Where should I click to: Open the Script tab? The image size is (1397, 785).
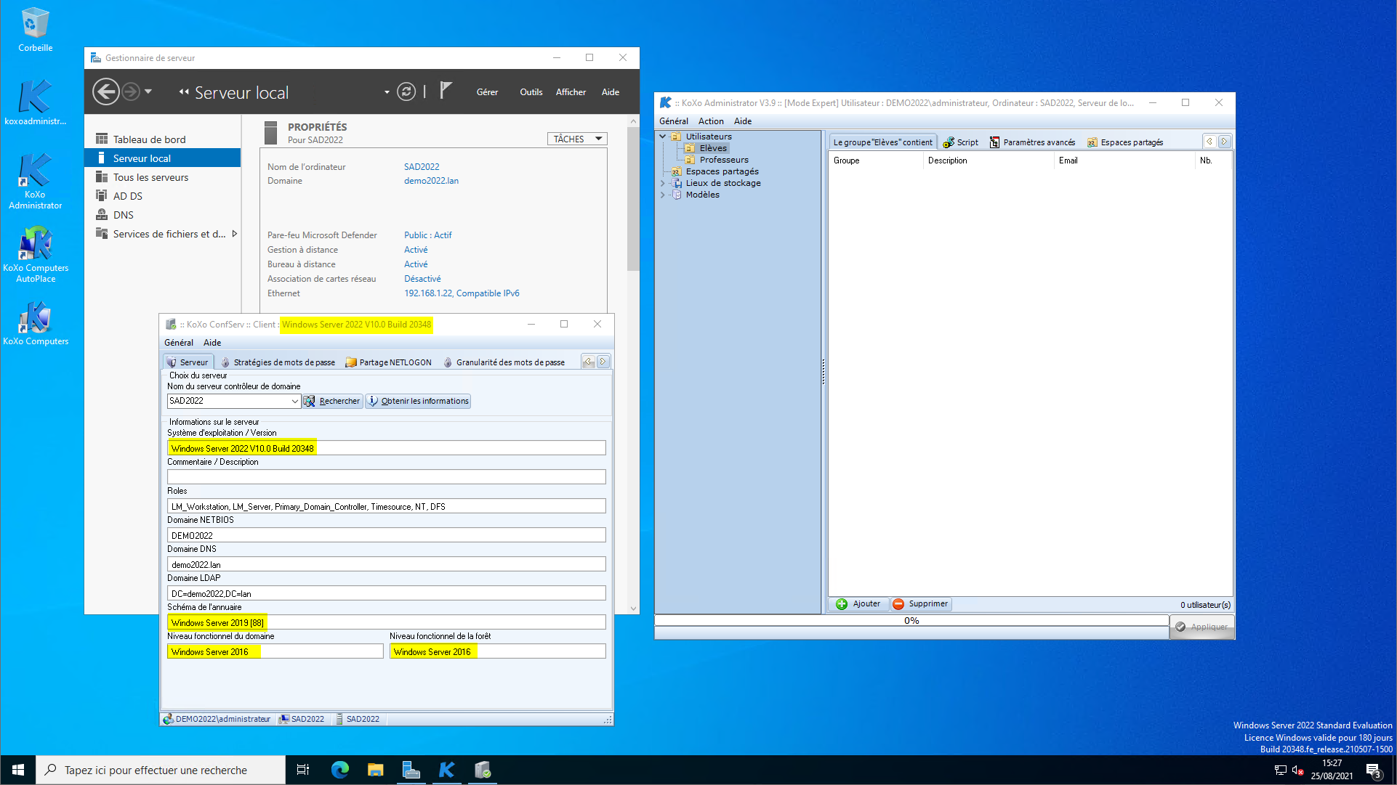(961, 142)
